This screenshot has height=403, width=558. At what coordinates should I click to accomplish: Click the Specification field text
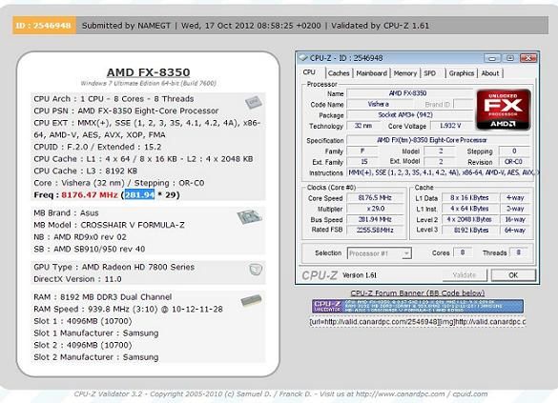pos(439,140)
